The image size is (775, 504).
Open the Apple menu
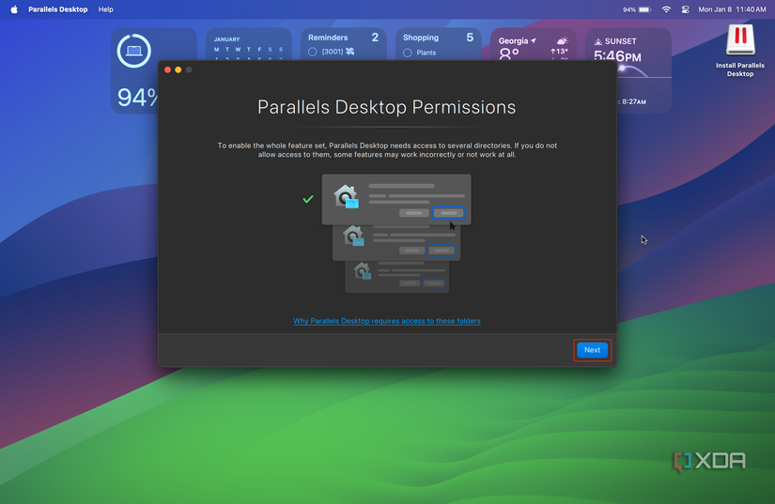[14, 9]
